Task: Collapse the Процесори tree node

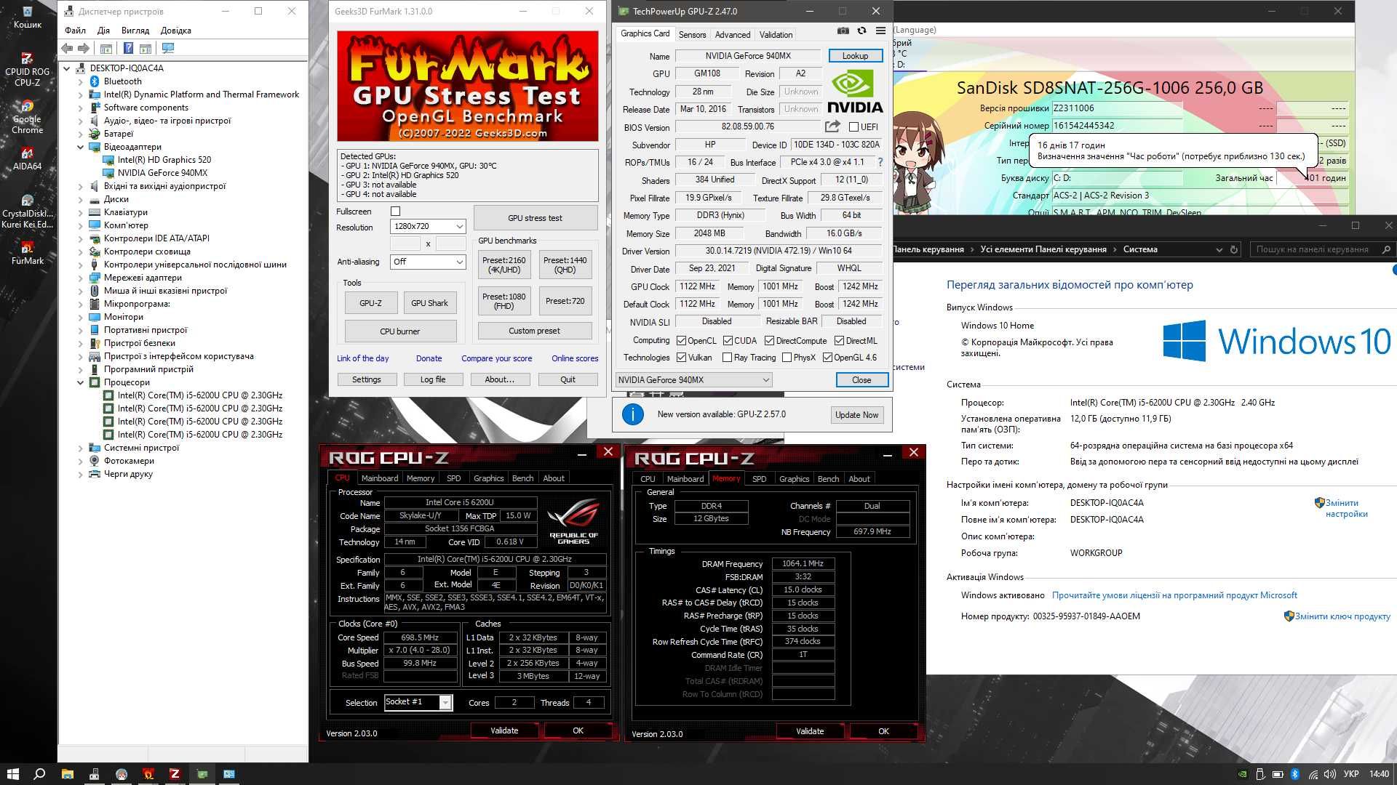Action: 80,382
